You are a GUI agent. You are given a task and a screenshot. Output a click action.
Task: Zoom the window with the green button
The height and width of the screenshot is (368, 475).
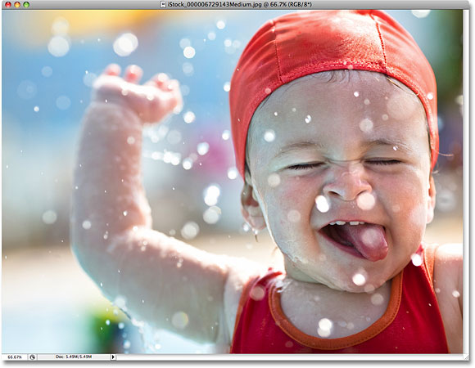26,5
